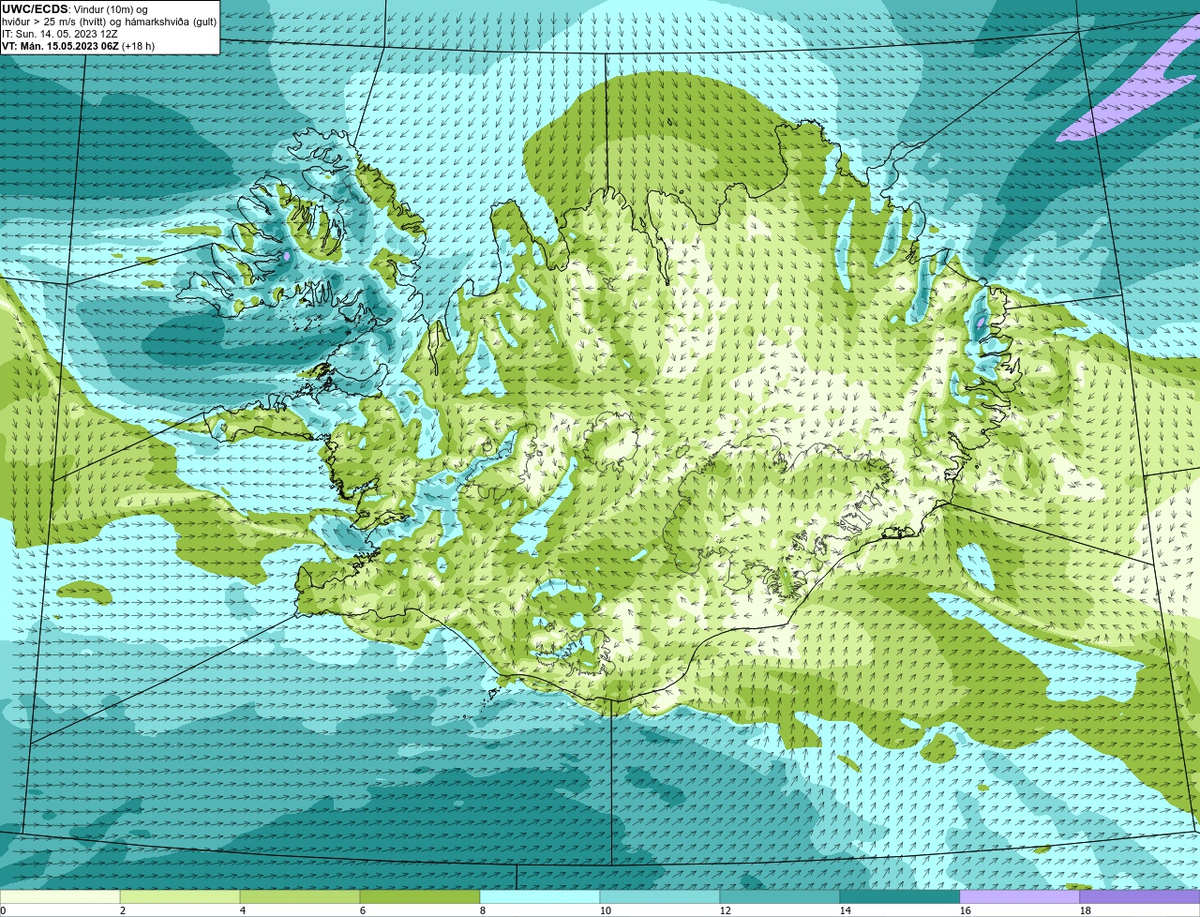The image size is (1200, 917).
Task: Click the "0" label on the color scale
Action: 3,910
